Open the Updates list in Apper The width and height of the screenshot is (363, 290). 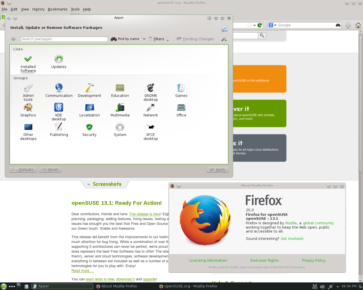pos(59,62)
